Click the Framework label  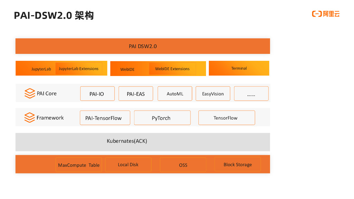(50, 118)
